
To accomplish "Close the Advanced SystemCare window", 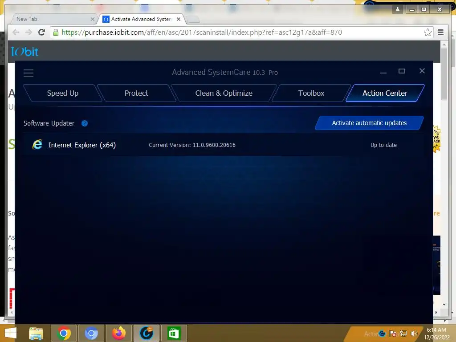I will 422,71.
